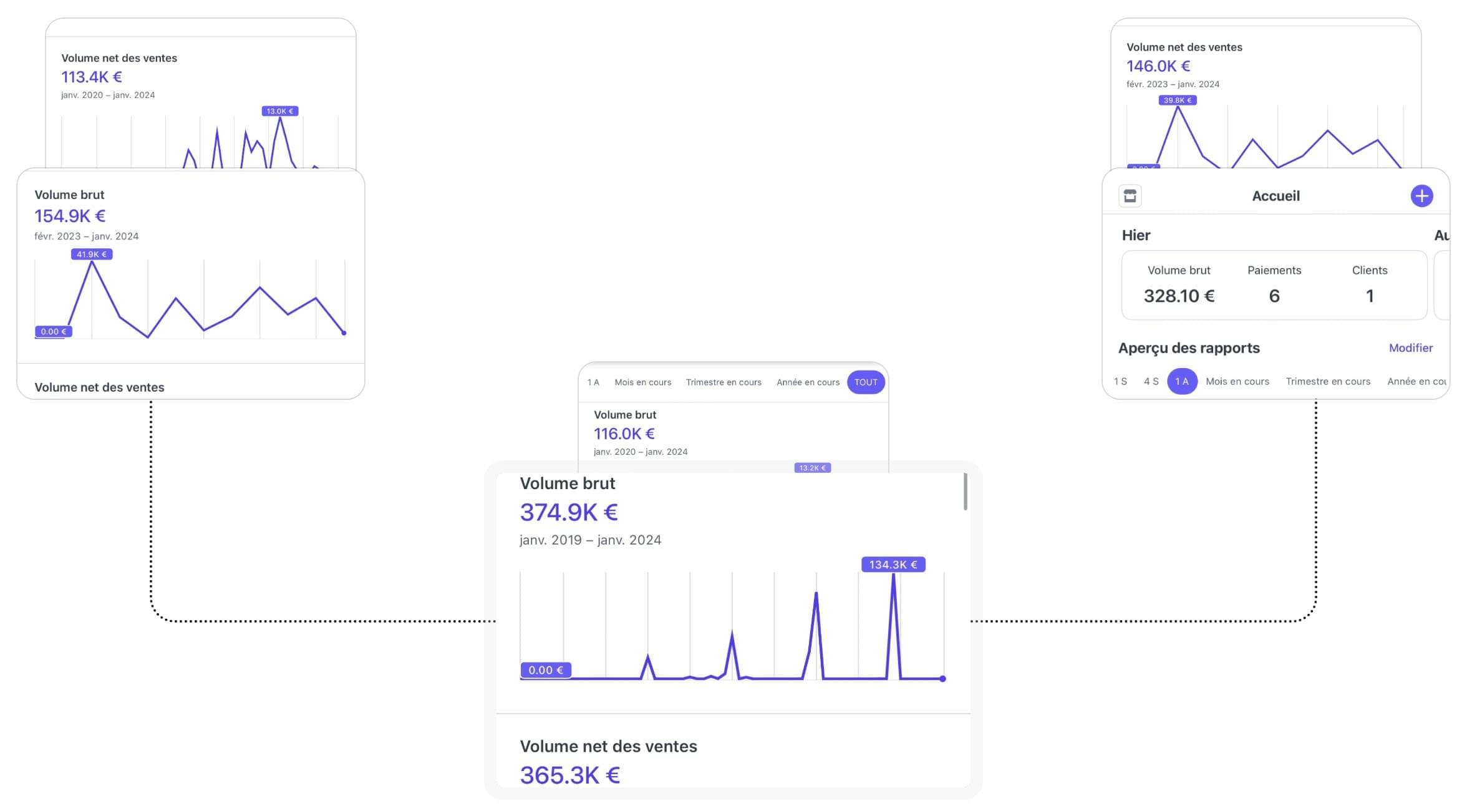Click the 154.9K € Volume brut value
Image resolution: width=1467 pixels, height=811 pixels.
[70, 216]
